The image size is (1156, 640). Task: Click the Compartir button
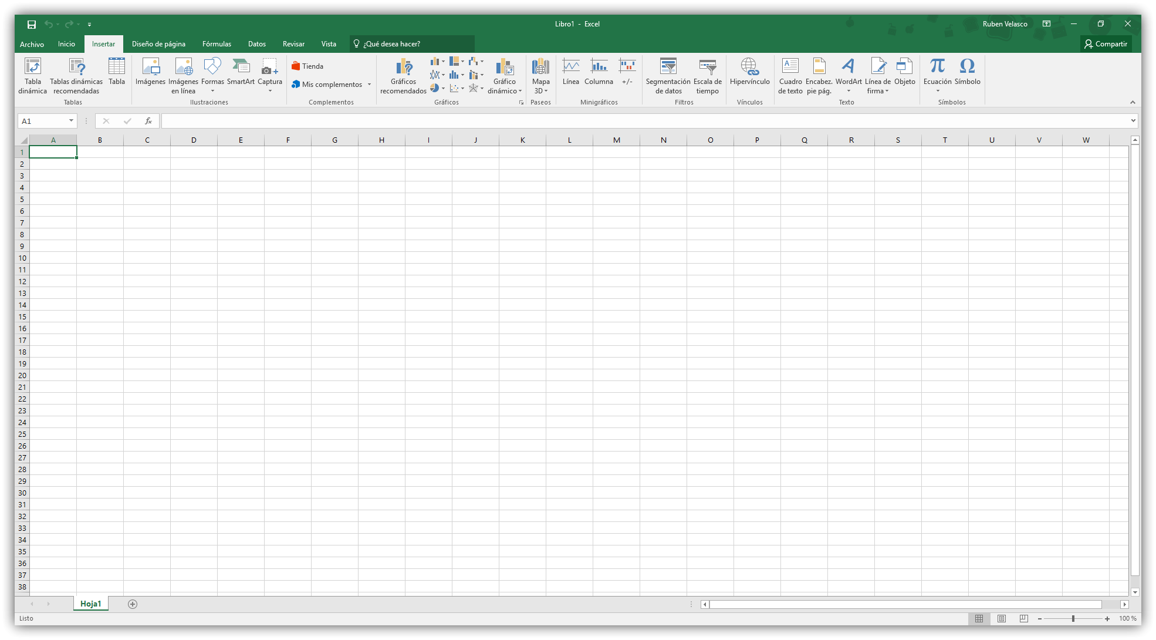click(1106, 44)
